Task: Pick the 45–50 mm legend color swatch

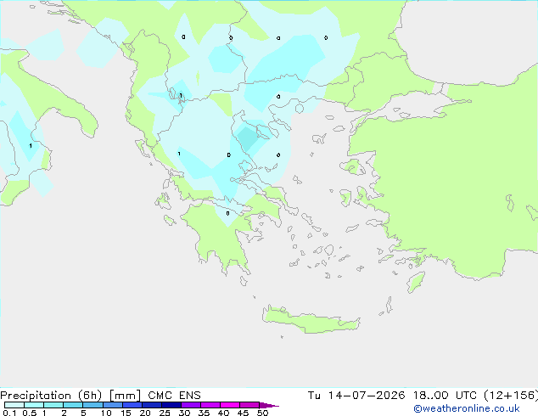Action: click(x=249, y=405)
